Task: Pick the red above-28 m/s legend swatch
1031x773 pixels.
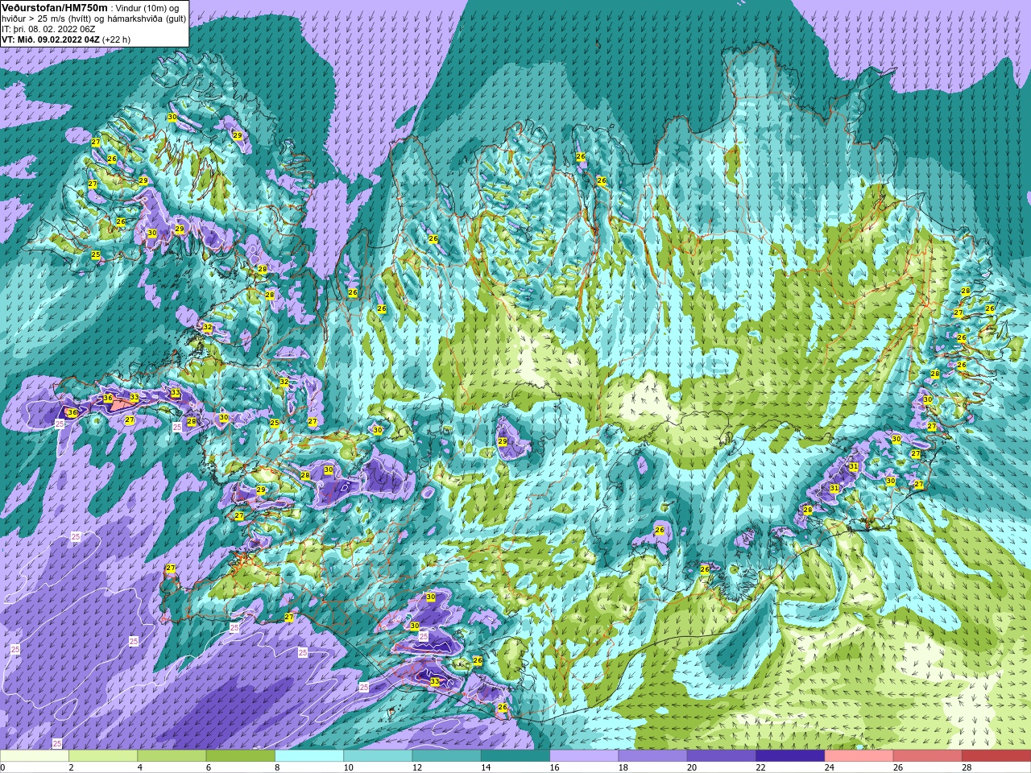Action: click(996, 756)
